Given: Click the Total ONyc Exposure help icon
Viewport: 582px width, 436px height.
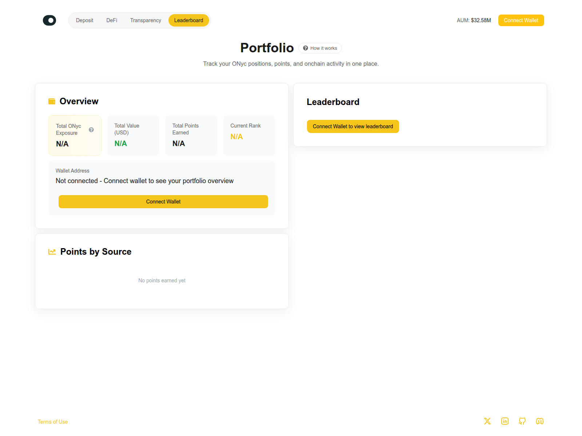Looking at the screenshot, I should click(91, 130).
